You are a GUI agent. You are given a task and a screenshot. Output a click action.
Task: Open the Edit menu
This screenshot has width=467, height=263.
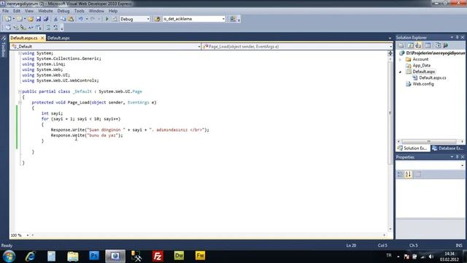click(17, 11)
